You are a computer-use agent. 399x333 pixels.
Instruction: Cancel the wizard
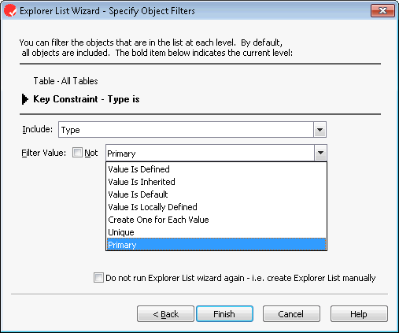[x=291, y=314]
